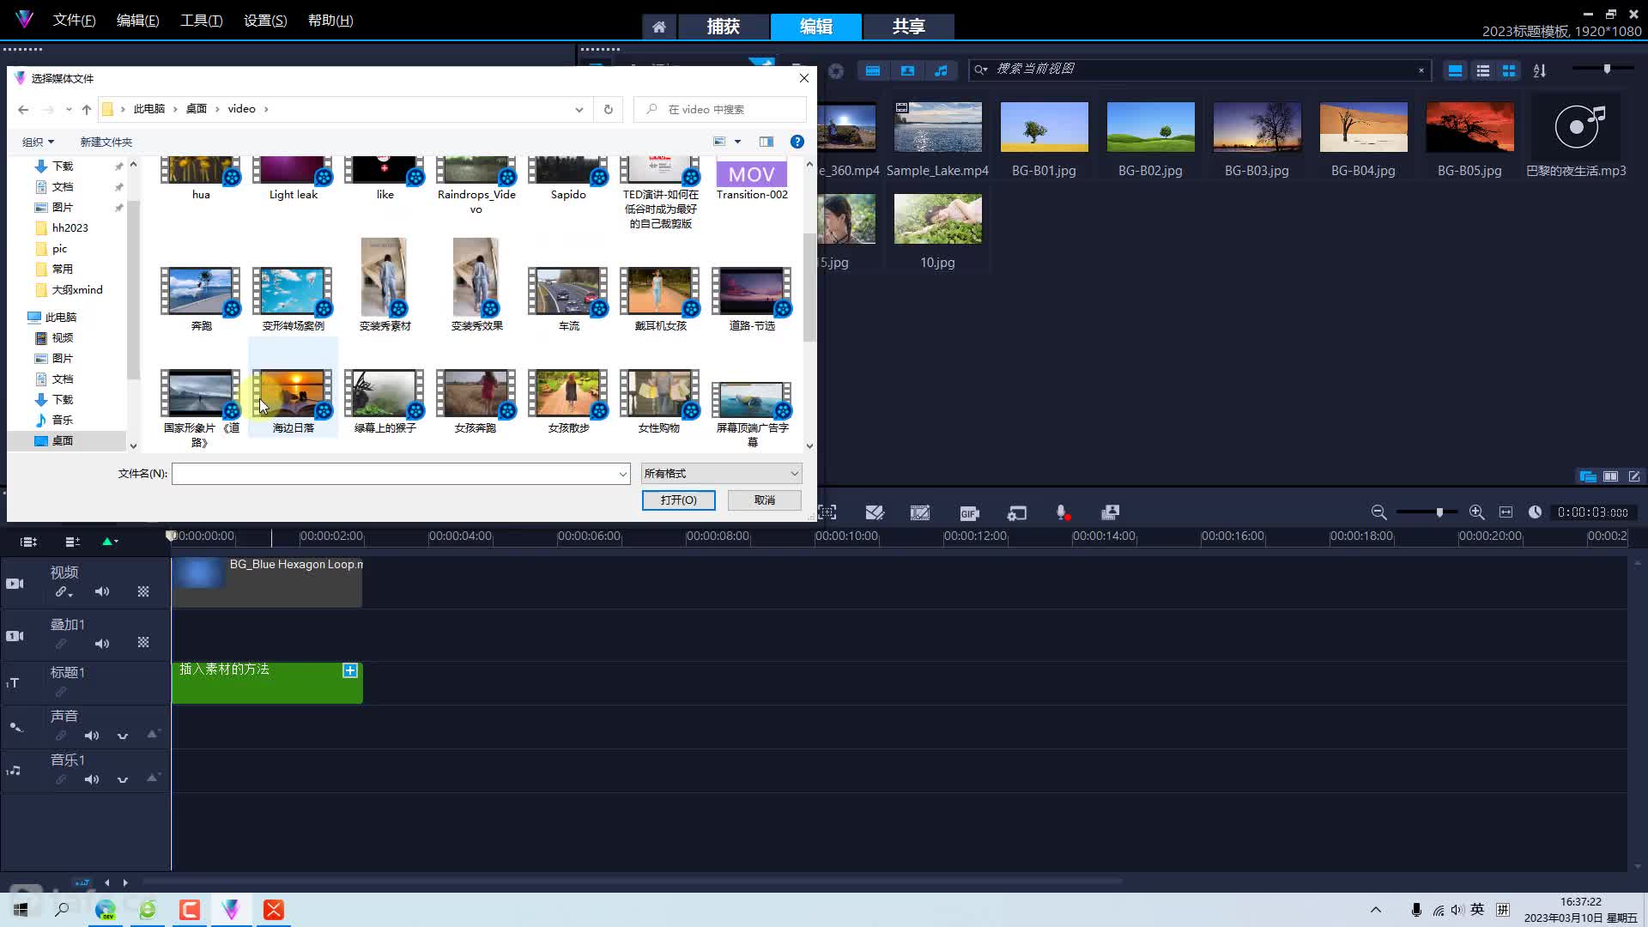Mute the 声音 track

click(92, 736)
